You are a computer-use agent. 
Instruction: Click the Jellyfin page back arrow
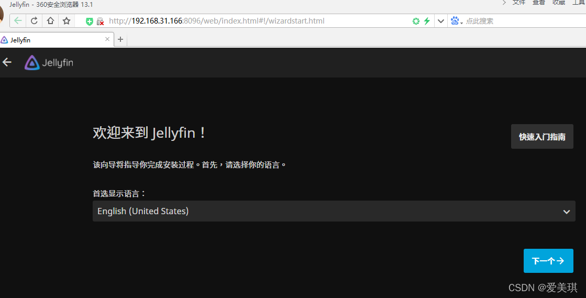[7, 62]
